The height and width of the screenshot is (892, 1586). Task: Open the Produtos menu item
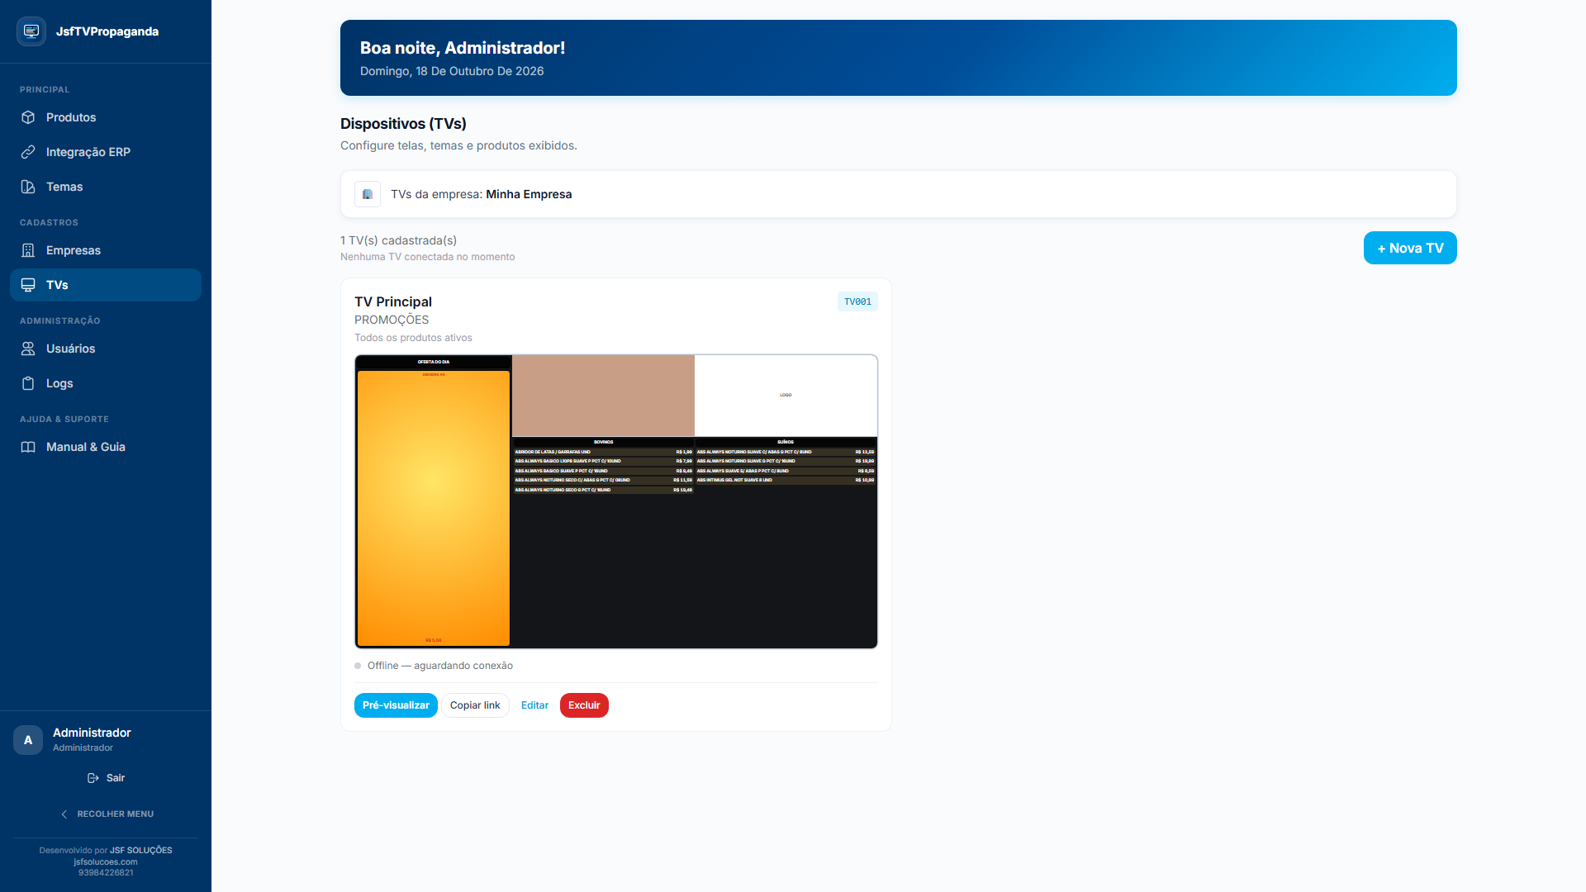click(106, 117)
